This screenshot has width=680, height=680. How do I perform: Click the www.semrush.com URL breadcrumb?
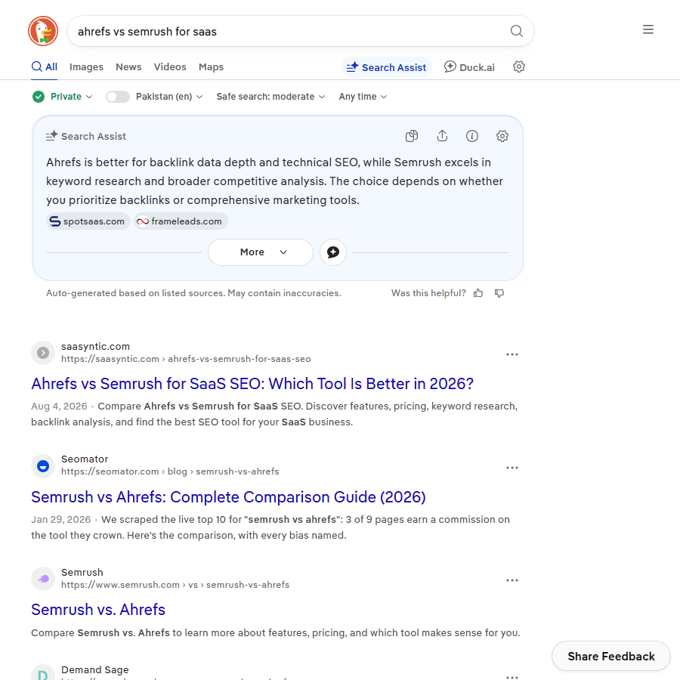tap(175, 585)
